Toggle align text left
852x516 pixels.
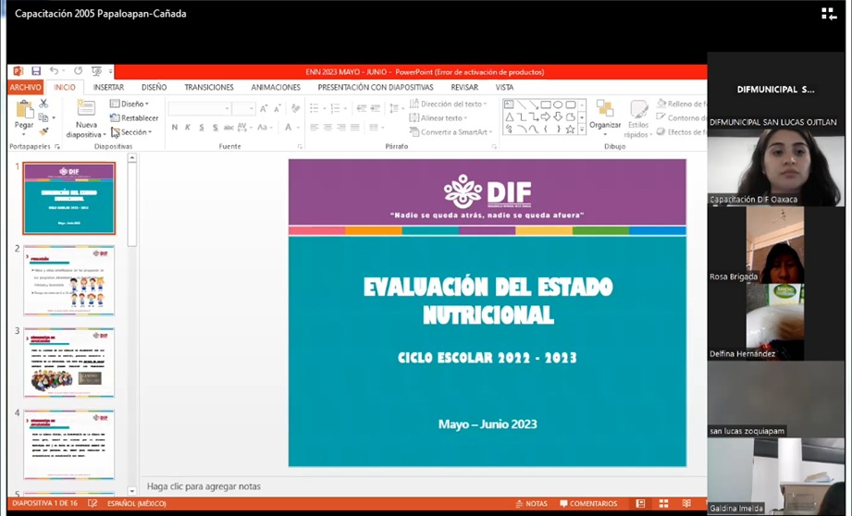tap(315, 128)
